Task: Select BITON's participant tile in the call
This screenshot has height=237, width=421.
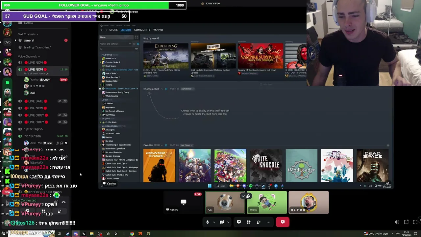Action: tap(309, 202)
